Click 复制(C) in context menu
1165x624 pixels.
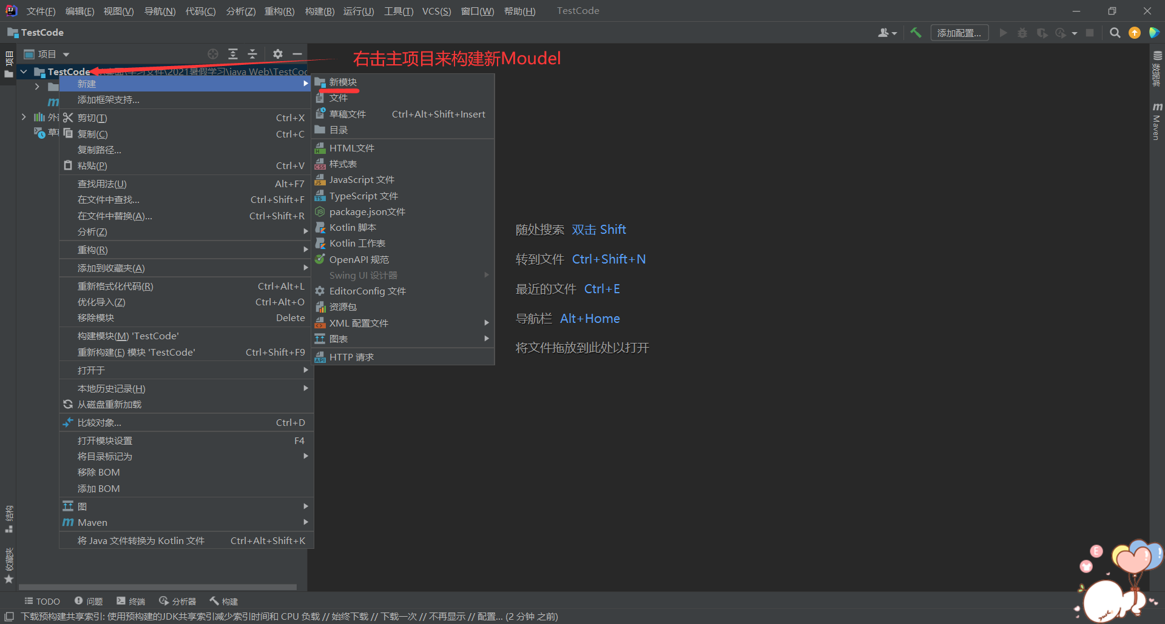pyautogui.click(x=186, y=134)
